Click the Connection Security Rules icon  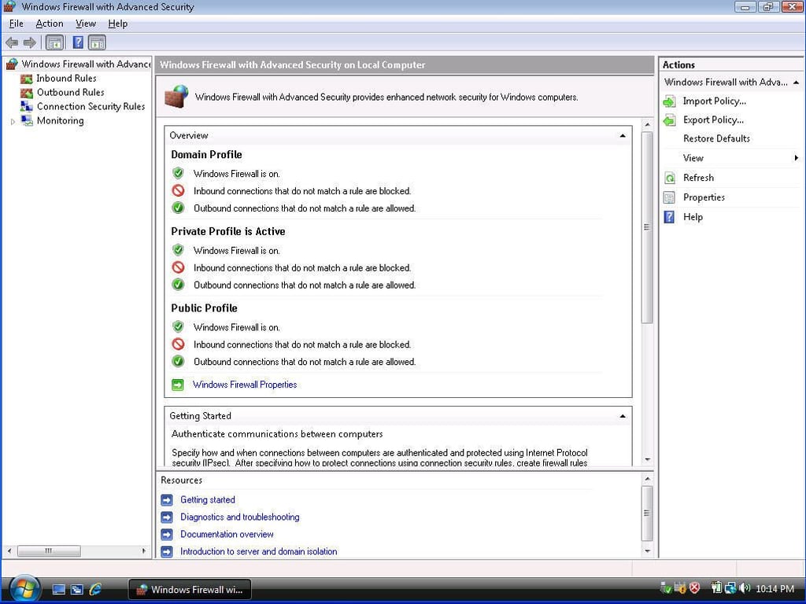(26, 106)
